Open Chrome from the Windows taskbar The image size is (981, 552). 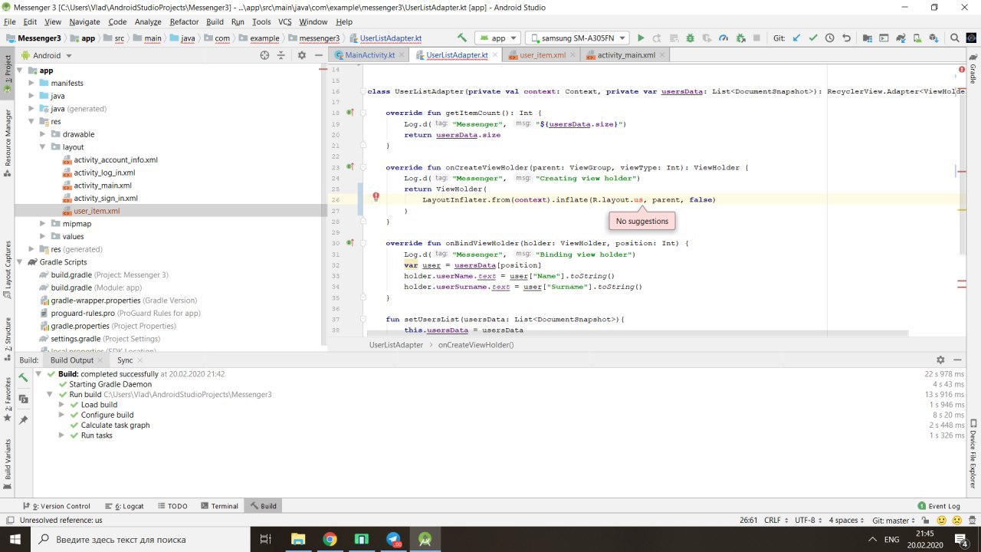point(330,540)
